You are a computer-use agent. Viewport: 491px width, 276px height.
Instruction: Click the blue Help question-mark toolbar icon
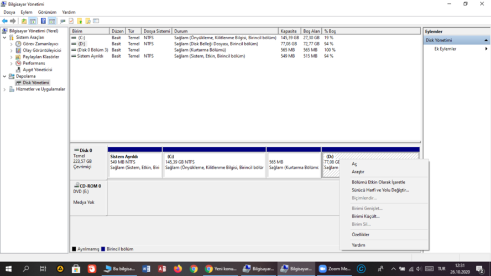(43, 21)
